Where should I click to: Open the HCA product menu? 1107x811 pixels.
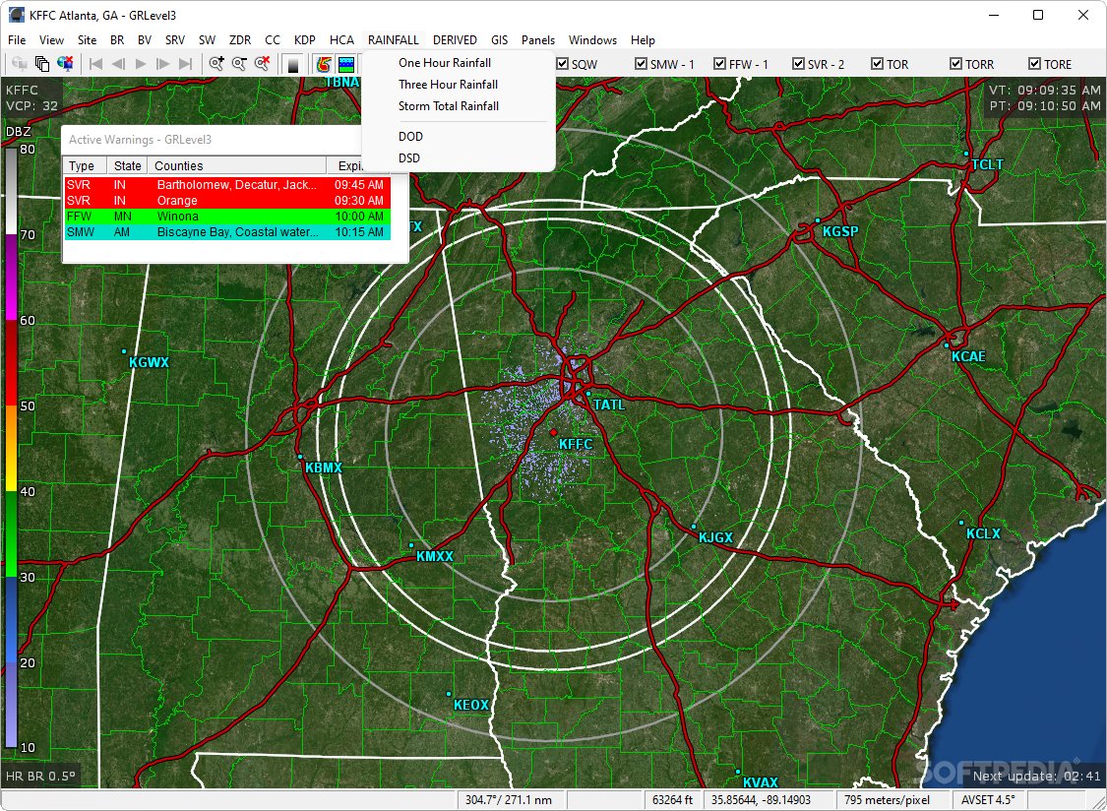pyautogui.click(x=341, y=40)
